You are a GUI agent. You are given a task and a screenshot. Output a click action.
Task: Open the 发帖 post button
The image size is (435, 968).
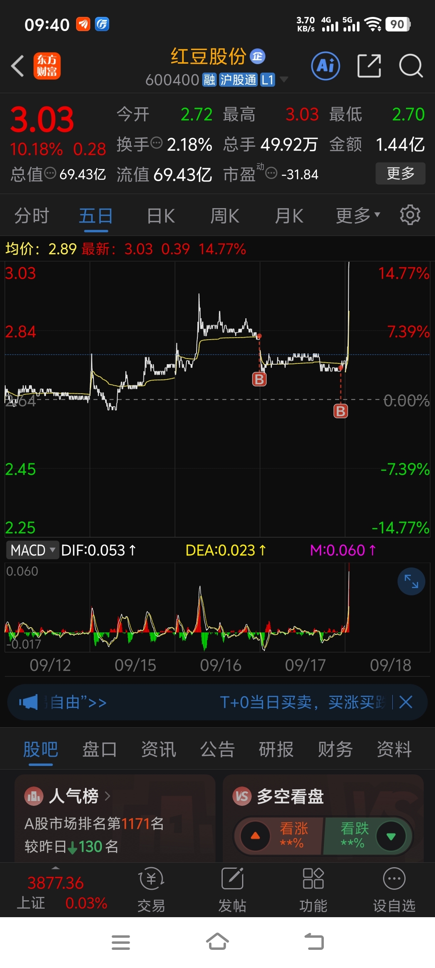pyautogui.click(x=232, y=890)
